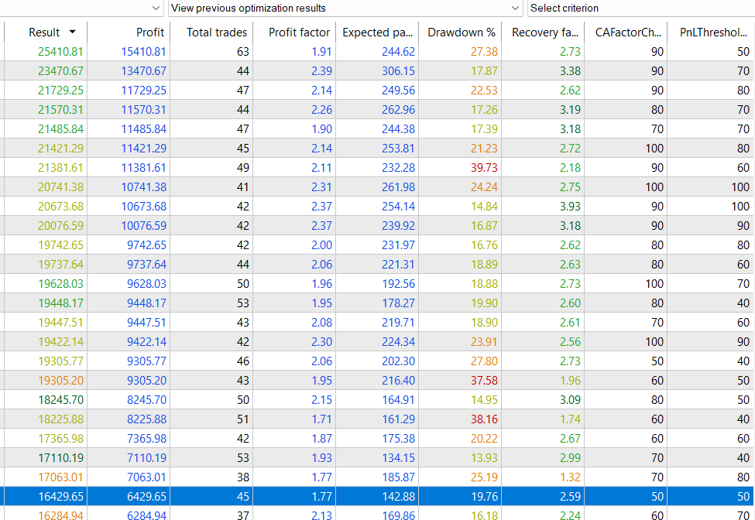Screen dimensions: 755x520
Task: Click the sort arrow in Result header
Action: pos(73,32)
